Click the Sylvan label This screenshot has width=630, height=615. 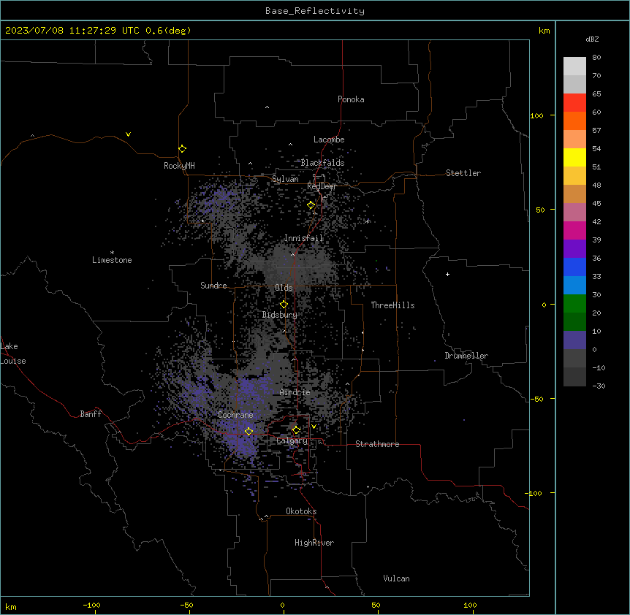pos(285,179)
